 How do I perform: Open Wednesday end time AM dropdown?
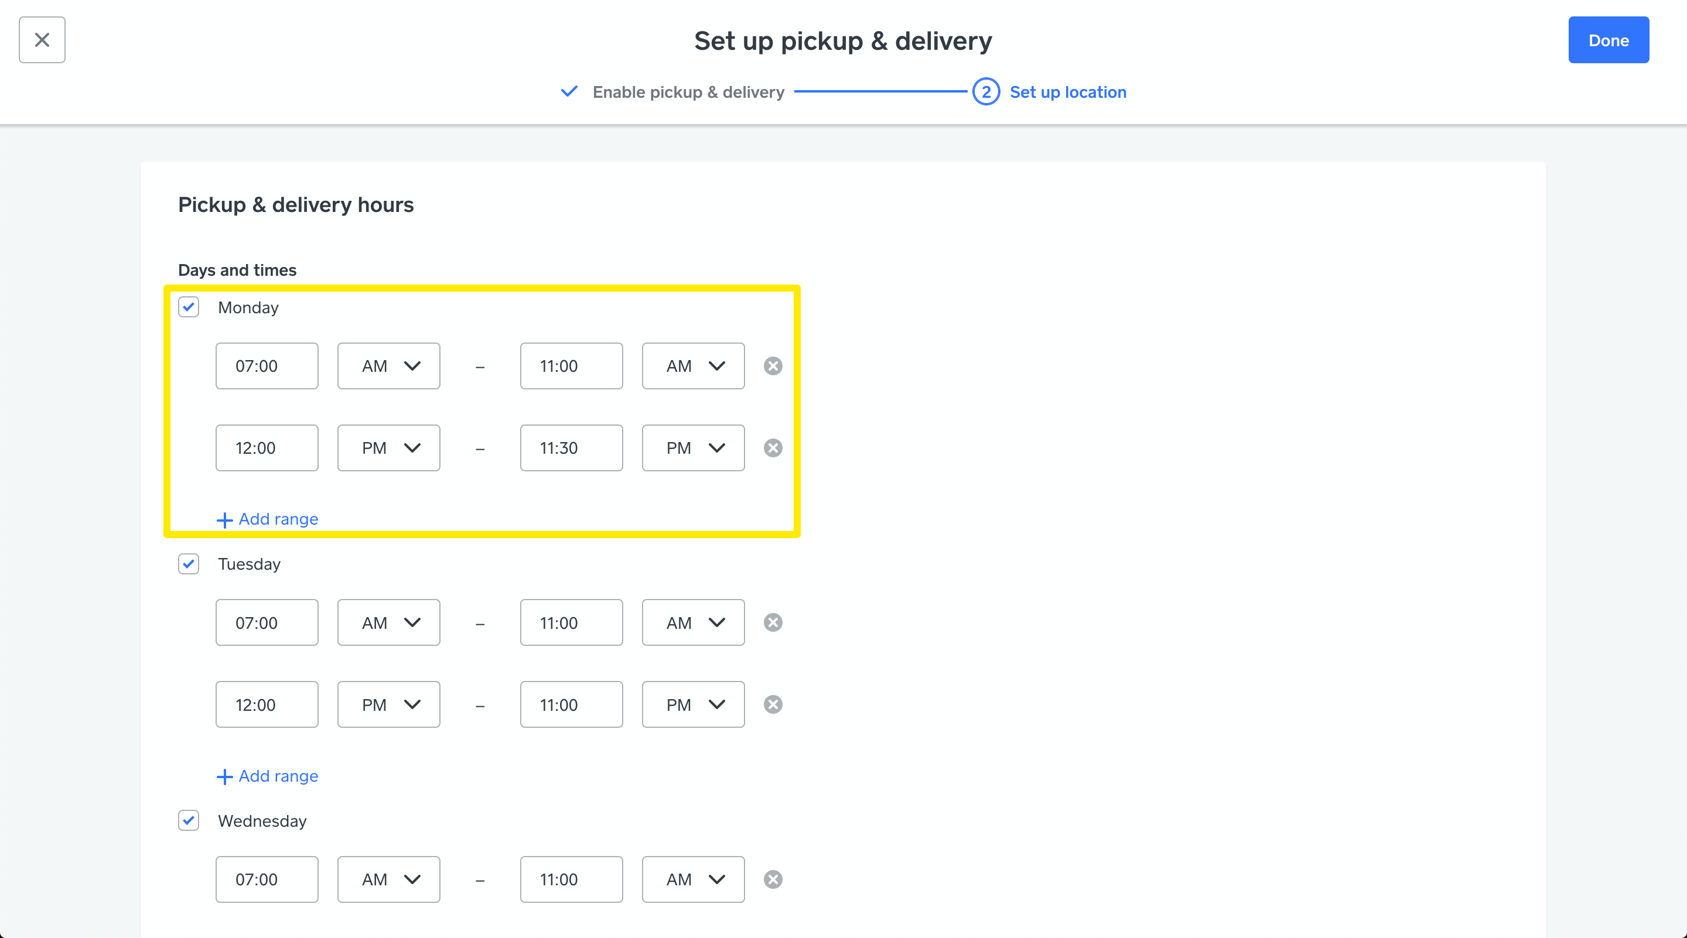(x=693, y=879)
